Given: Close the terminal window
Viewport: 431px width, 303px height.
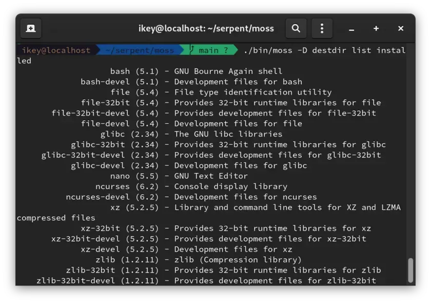Looking at the screenshot, I should click(x=401, y=28).
